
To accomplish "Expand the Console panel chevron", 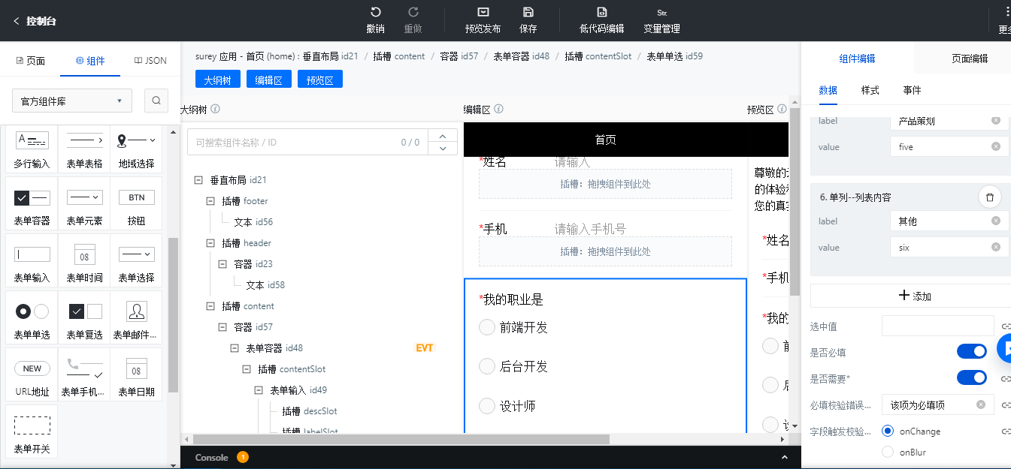I will (785, 457).
